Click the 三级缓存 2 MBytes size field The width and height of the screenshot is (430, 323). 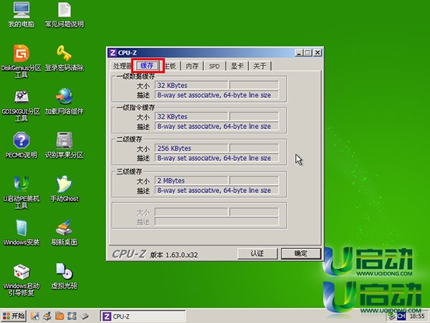pos(191,181)
